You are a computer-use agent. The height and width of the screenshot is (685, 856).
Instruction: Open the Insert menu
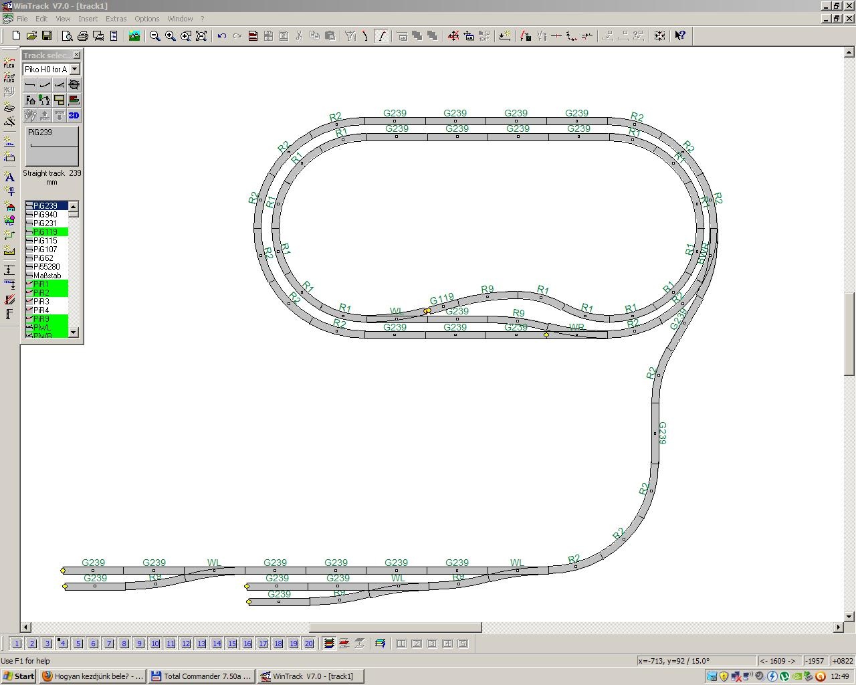88,19
